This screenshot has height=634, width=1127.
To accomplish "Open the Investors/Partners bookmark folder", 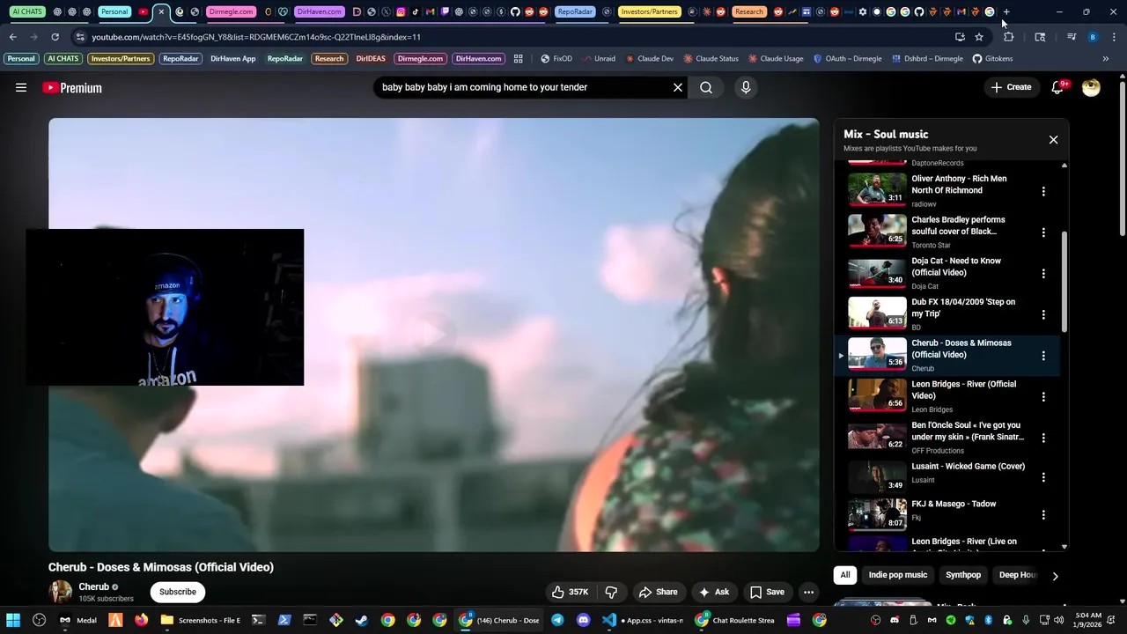I will point(121,58).
